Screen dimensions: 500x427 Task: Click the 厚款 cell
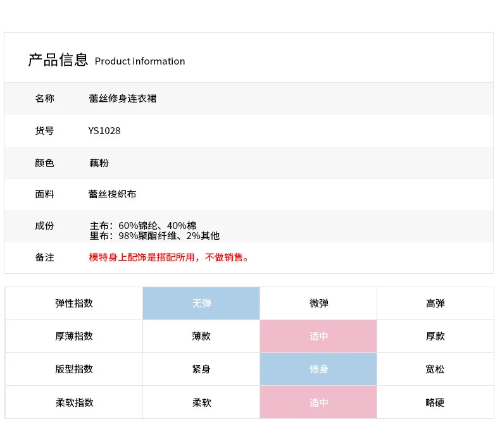tap(435, 336)
